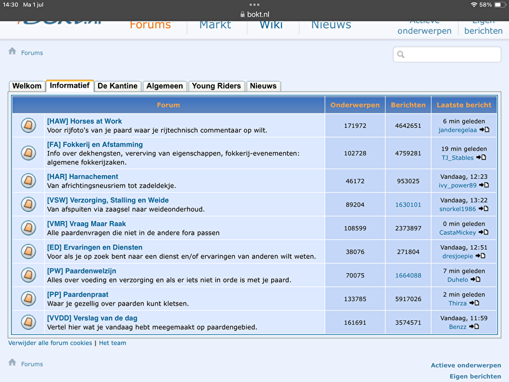
Task: Click the forum icon beside Paardenwelzijn
Action: (x=28, y=275)
